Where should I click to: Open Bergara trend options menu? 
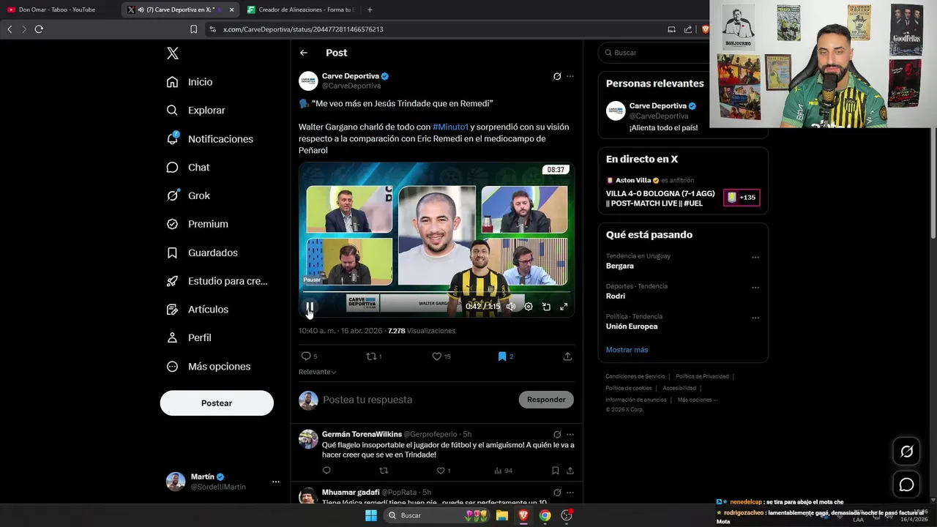tap(755, 258)
